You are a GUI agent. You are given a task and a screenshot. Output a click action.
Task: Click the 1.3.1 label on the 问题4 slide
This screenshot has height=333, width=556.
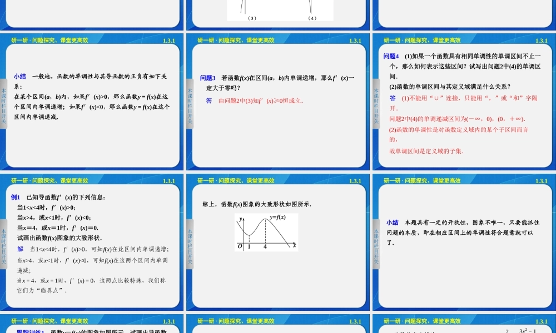[541, 41]
